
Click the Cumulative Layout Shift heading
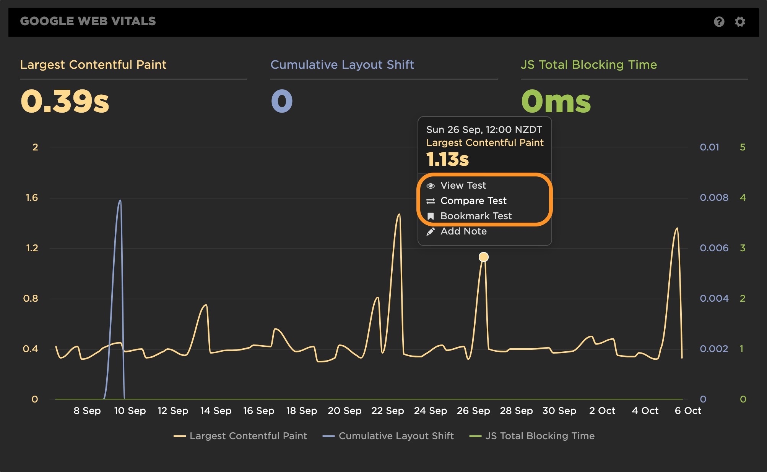342,65
